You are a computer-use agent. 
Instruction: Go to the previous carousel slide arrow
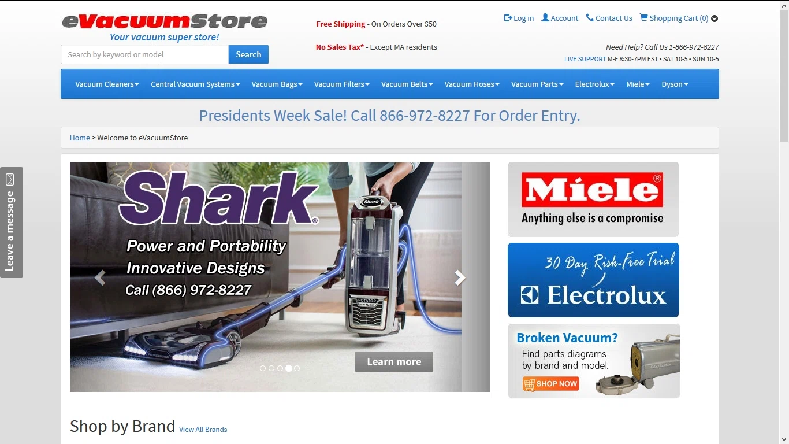pyautogui.click(x=100, y=278)
